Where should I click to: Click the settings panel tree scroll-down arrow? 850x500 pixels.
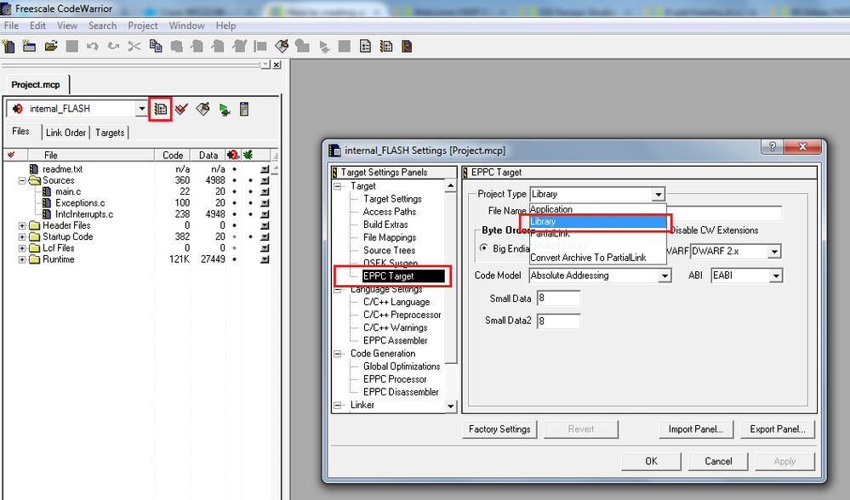pyautogui.click(x=451, y=406)
